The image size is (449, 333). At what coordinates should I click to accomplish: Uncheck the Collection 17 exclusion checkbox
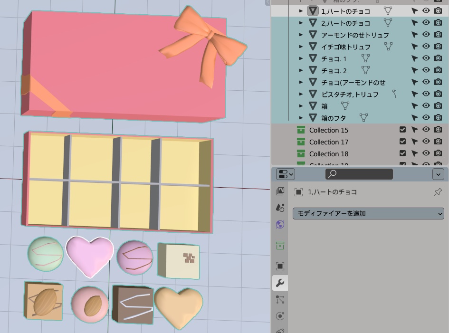pos(402,142)
